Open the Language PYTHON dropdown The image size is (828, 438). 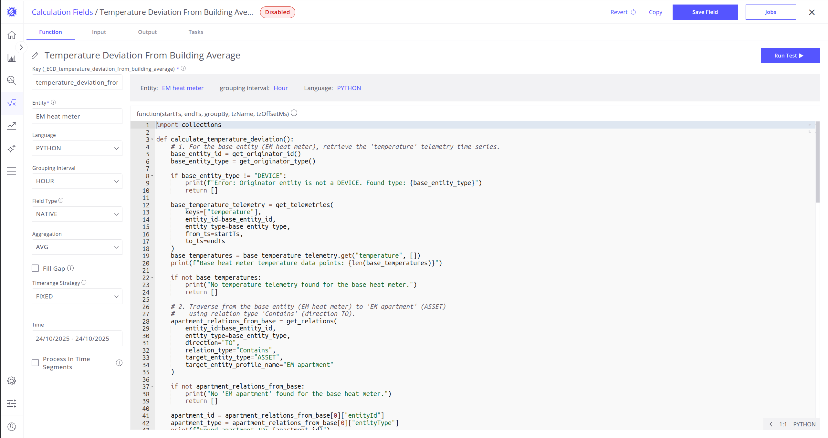[x=77, y=148]
